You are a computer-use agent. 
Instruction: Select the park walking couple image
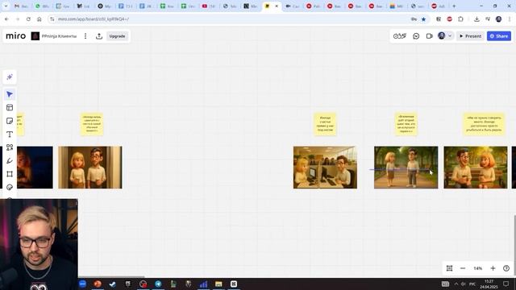pyautogui.click(x=406, y=168)
